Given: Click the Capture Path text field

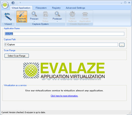Looking at the screenshot, I should tap(61, 44).
